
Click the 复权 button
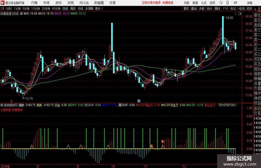coord(186,9)
